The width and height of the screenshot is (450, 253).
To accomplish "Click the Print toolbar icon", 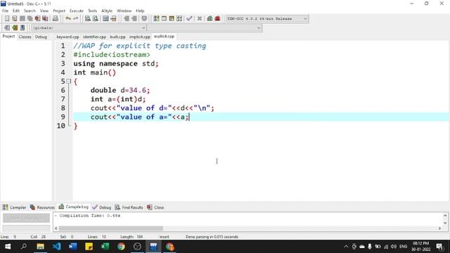I will coord(55,19).
